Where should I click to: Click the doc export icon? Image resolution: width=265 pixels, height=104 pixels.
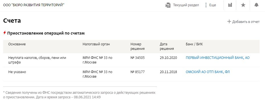point(168,5)
